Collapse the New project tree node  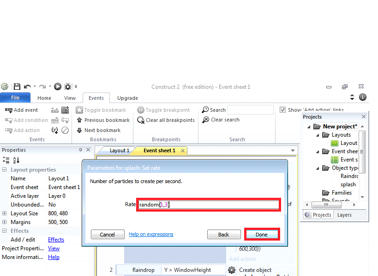coord(309,127)
